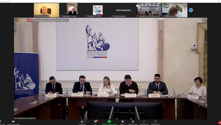This screenshot has height=125, width=221.
Task: Click the Приложения label
Action: tap(144, 124)
